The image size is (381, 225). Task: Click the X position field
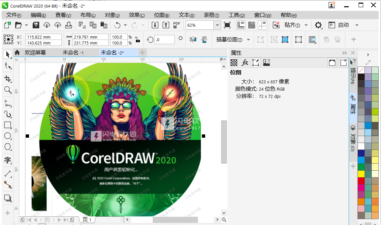44,37
